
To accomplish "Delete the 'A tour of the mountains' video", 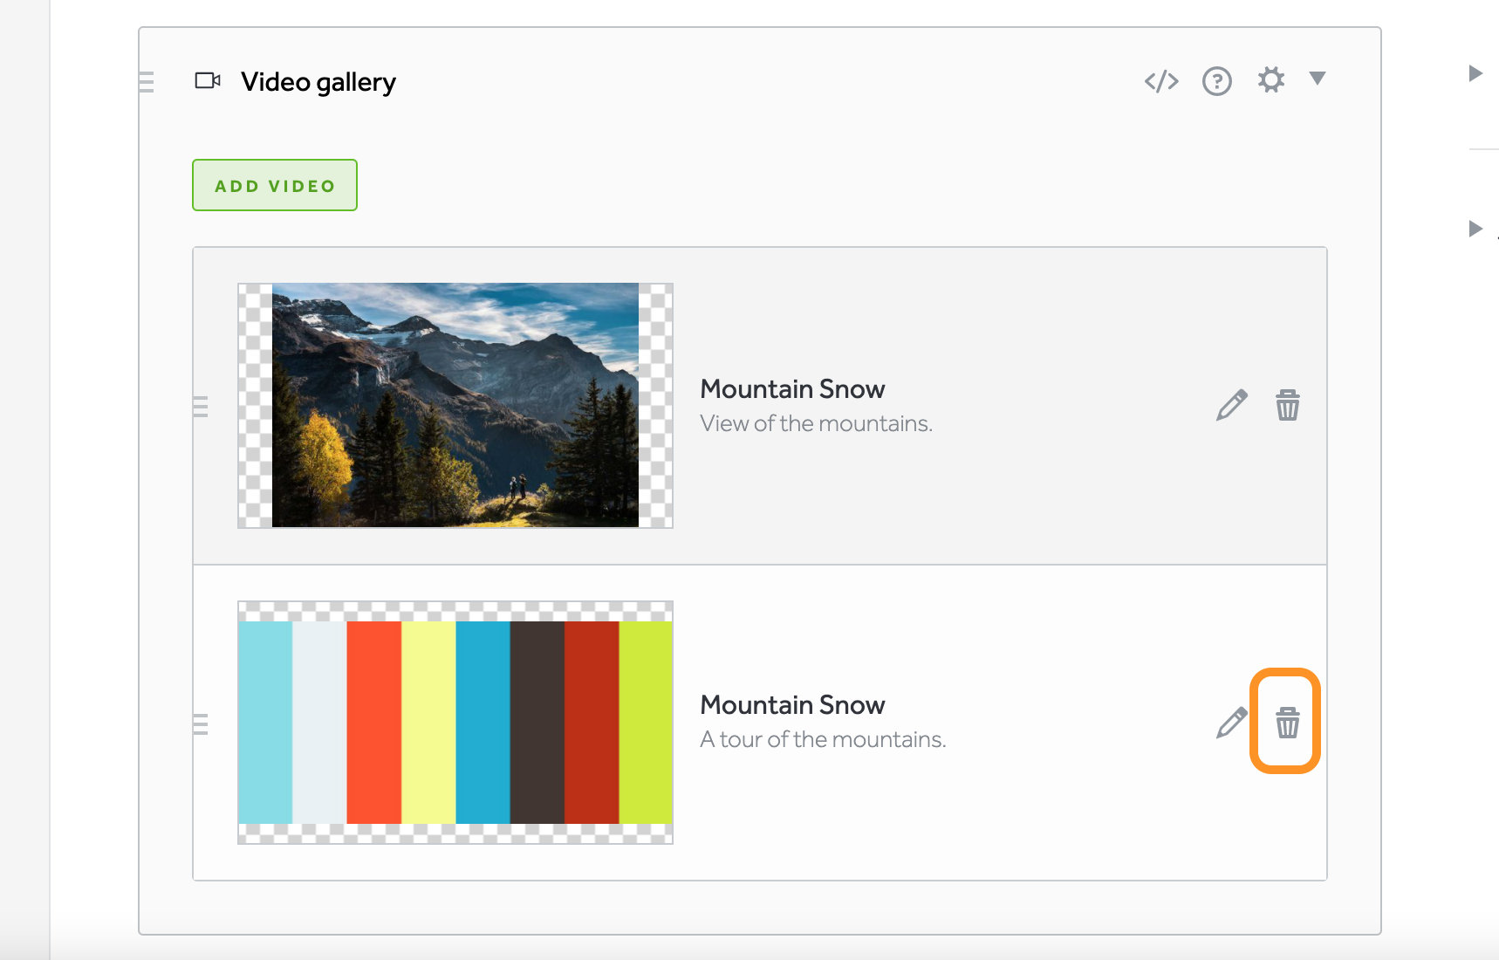I will (x=1287, y=723).
